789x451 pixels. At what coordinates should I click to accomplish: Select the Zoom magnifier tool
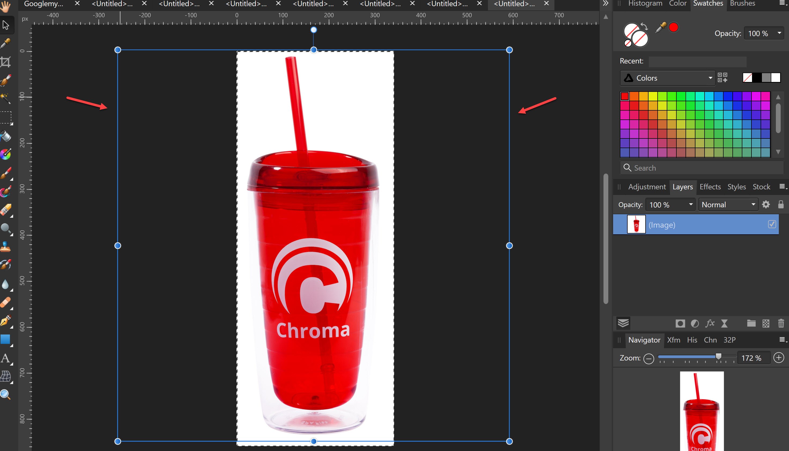(x=6, y=395)
